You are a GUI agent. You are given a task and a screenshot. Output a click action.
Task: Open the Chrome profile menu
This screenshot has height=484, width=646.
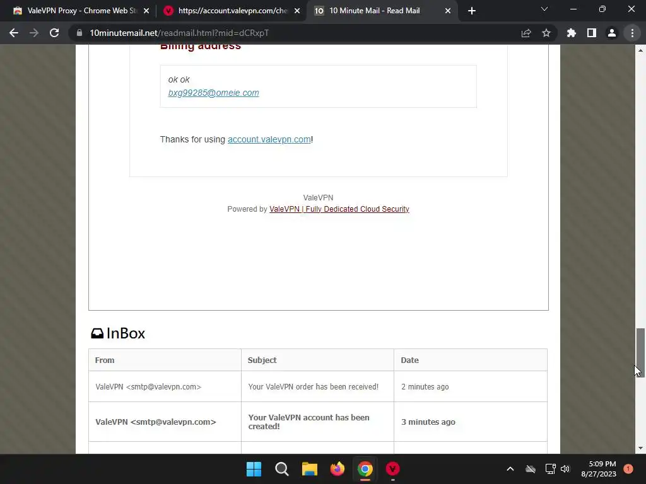612,33
